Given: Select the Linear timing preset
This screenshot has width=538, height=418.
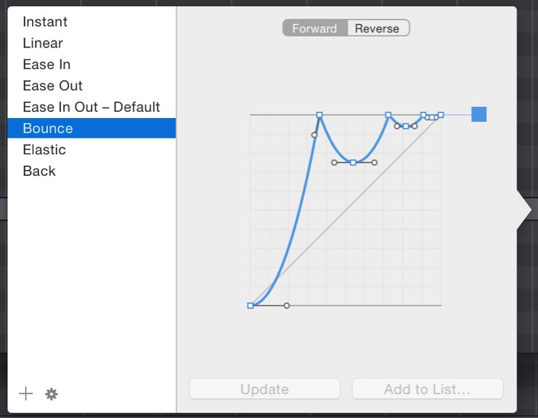Looking at the screenshot, I should pyautogui.click(x=43, y=43).
